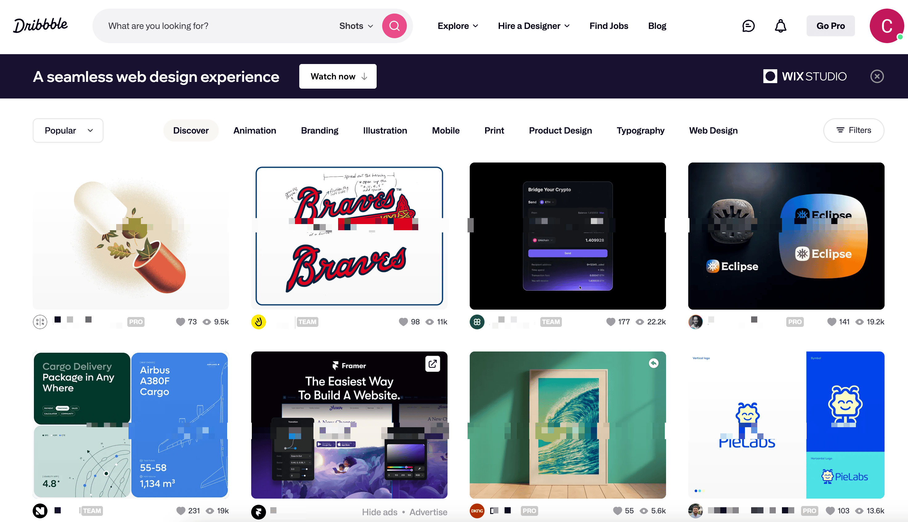
Task: Select the Animation category tab
Action: 255,130
